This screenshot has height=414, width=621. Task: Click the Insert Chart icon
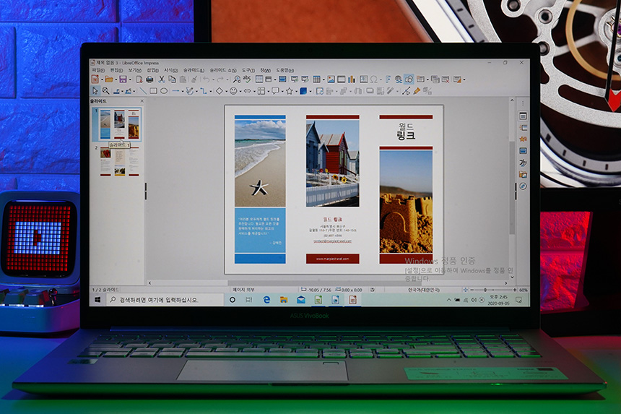(x=352, y=79)
